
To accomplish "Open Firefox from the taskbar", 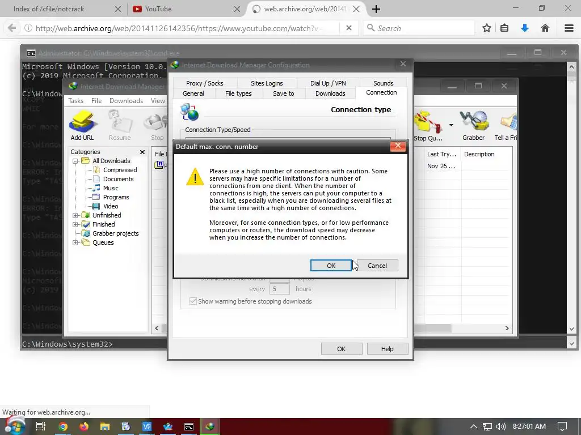I will click(84, 427).
